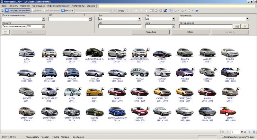
Task: Click the wrench icon on AVENSIS 1997-2003
Action: [238, 70]
